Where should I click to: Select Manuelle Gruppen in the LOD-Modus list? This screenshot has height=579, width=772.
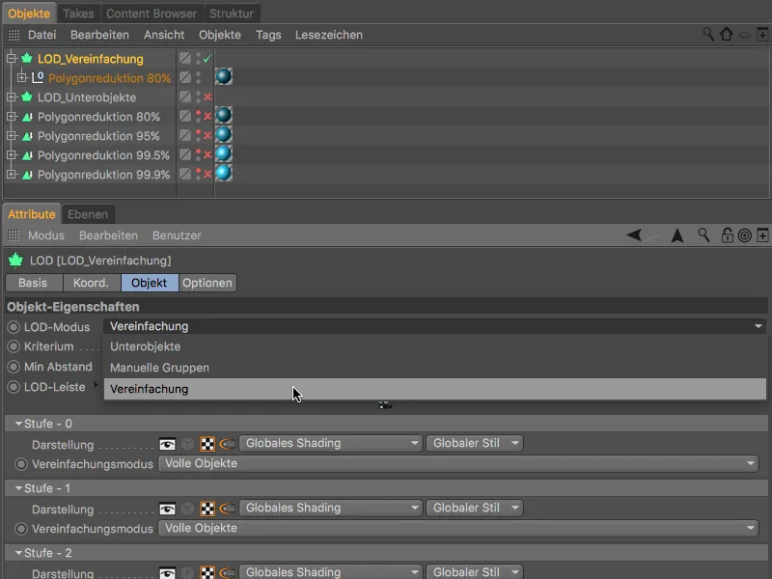click(x=435, y=368)
